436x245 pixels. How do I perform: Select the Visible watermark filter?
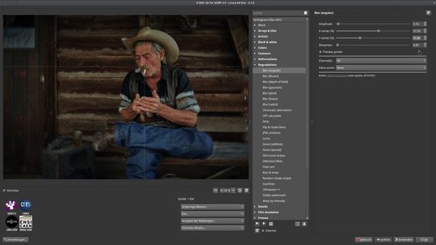[x=274, y=195]
